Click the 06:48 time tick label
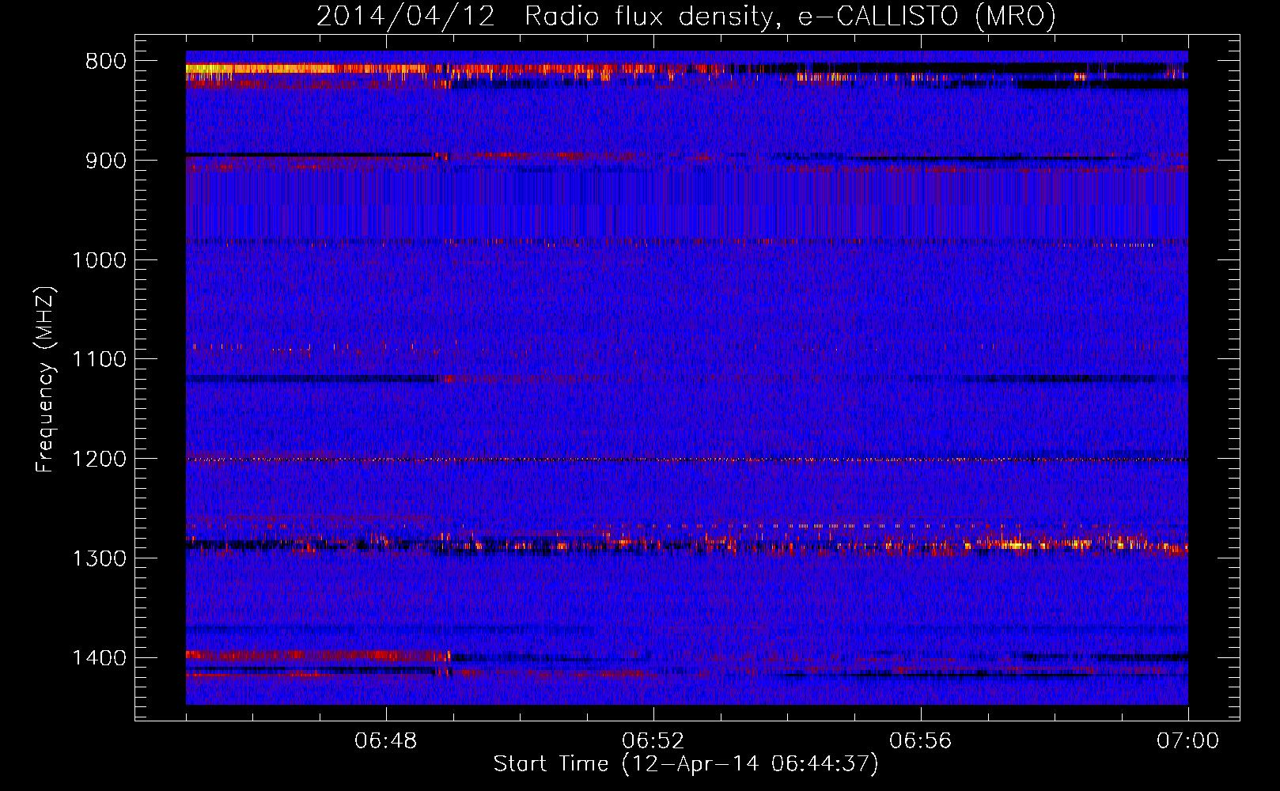Viewport: 1280px width, 791px height. (x=386, y=741)
